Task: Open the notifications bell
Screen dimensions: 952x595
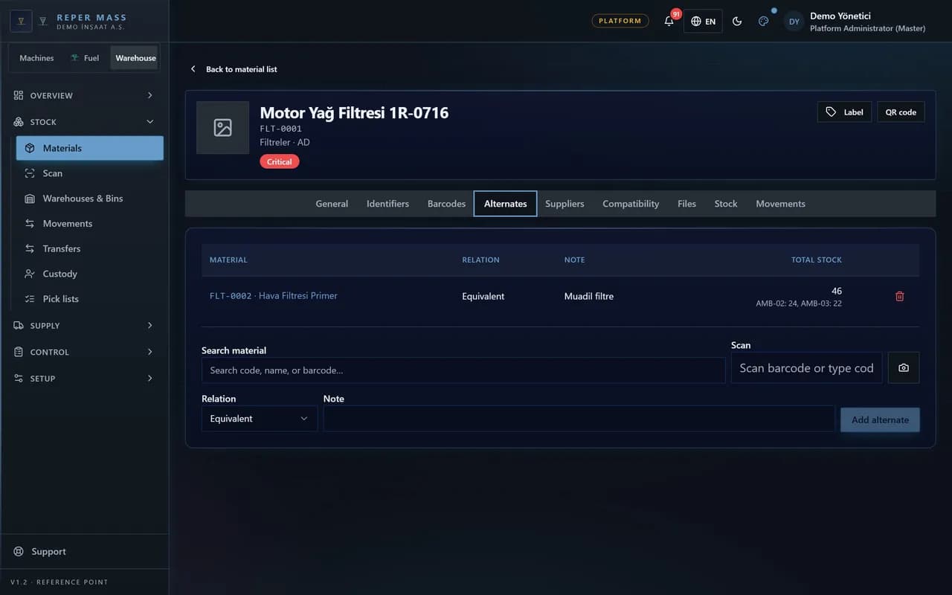Action: 669,21
